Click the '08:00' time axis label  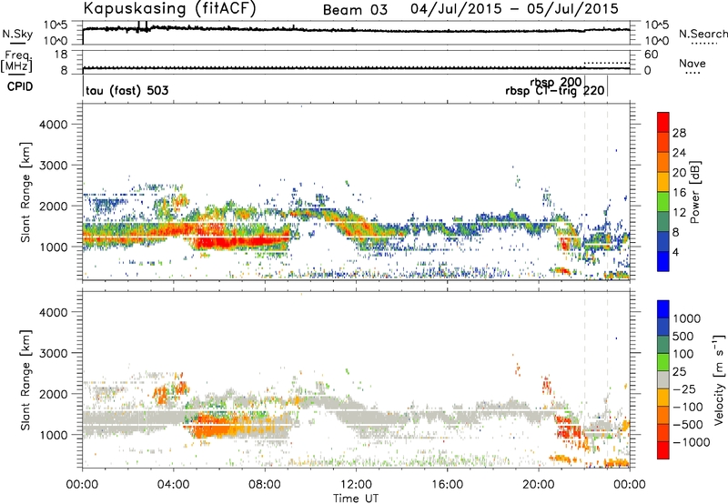(265, 485)
